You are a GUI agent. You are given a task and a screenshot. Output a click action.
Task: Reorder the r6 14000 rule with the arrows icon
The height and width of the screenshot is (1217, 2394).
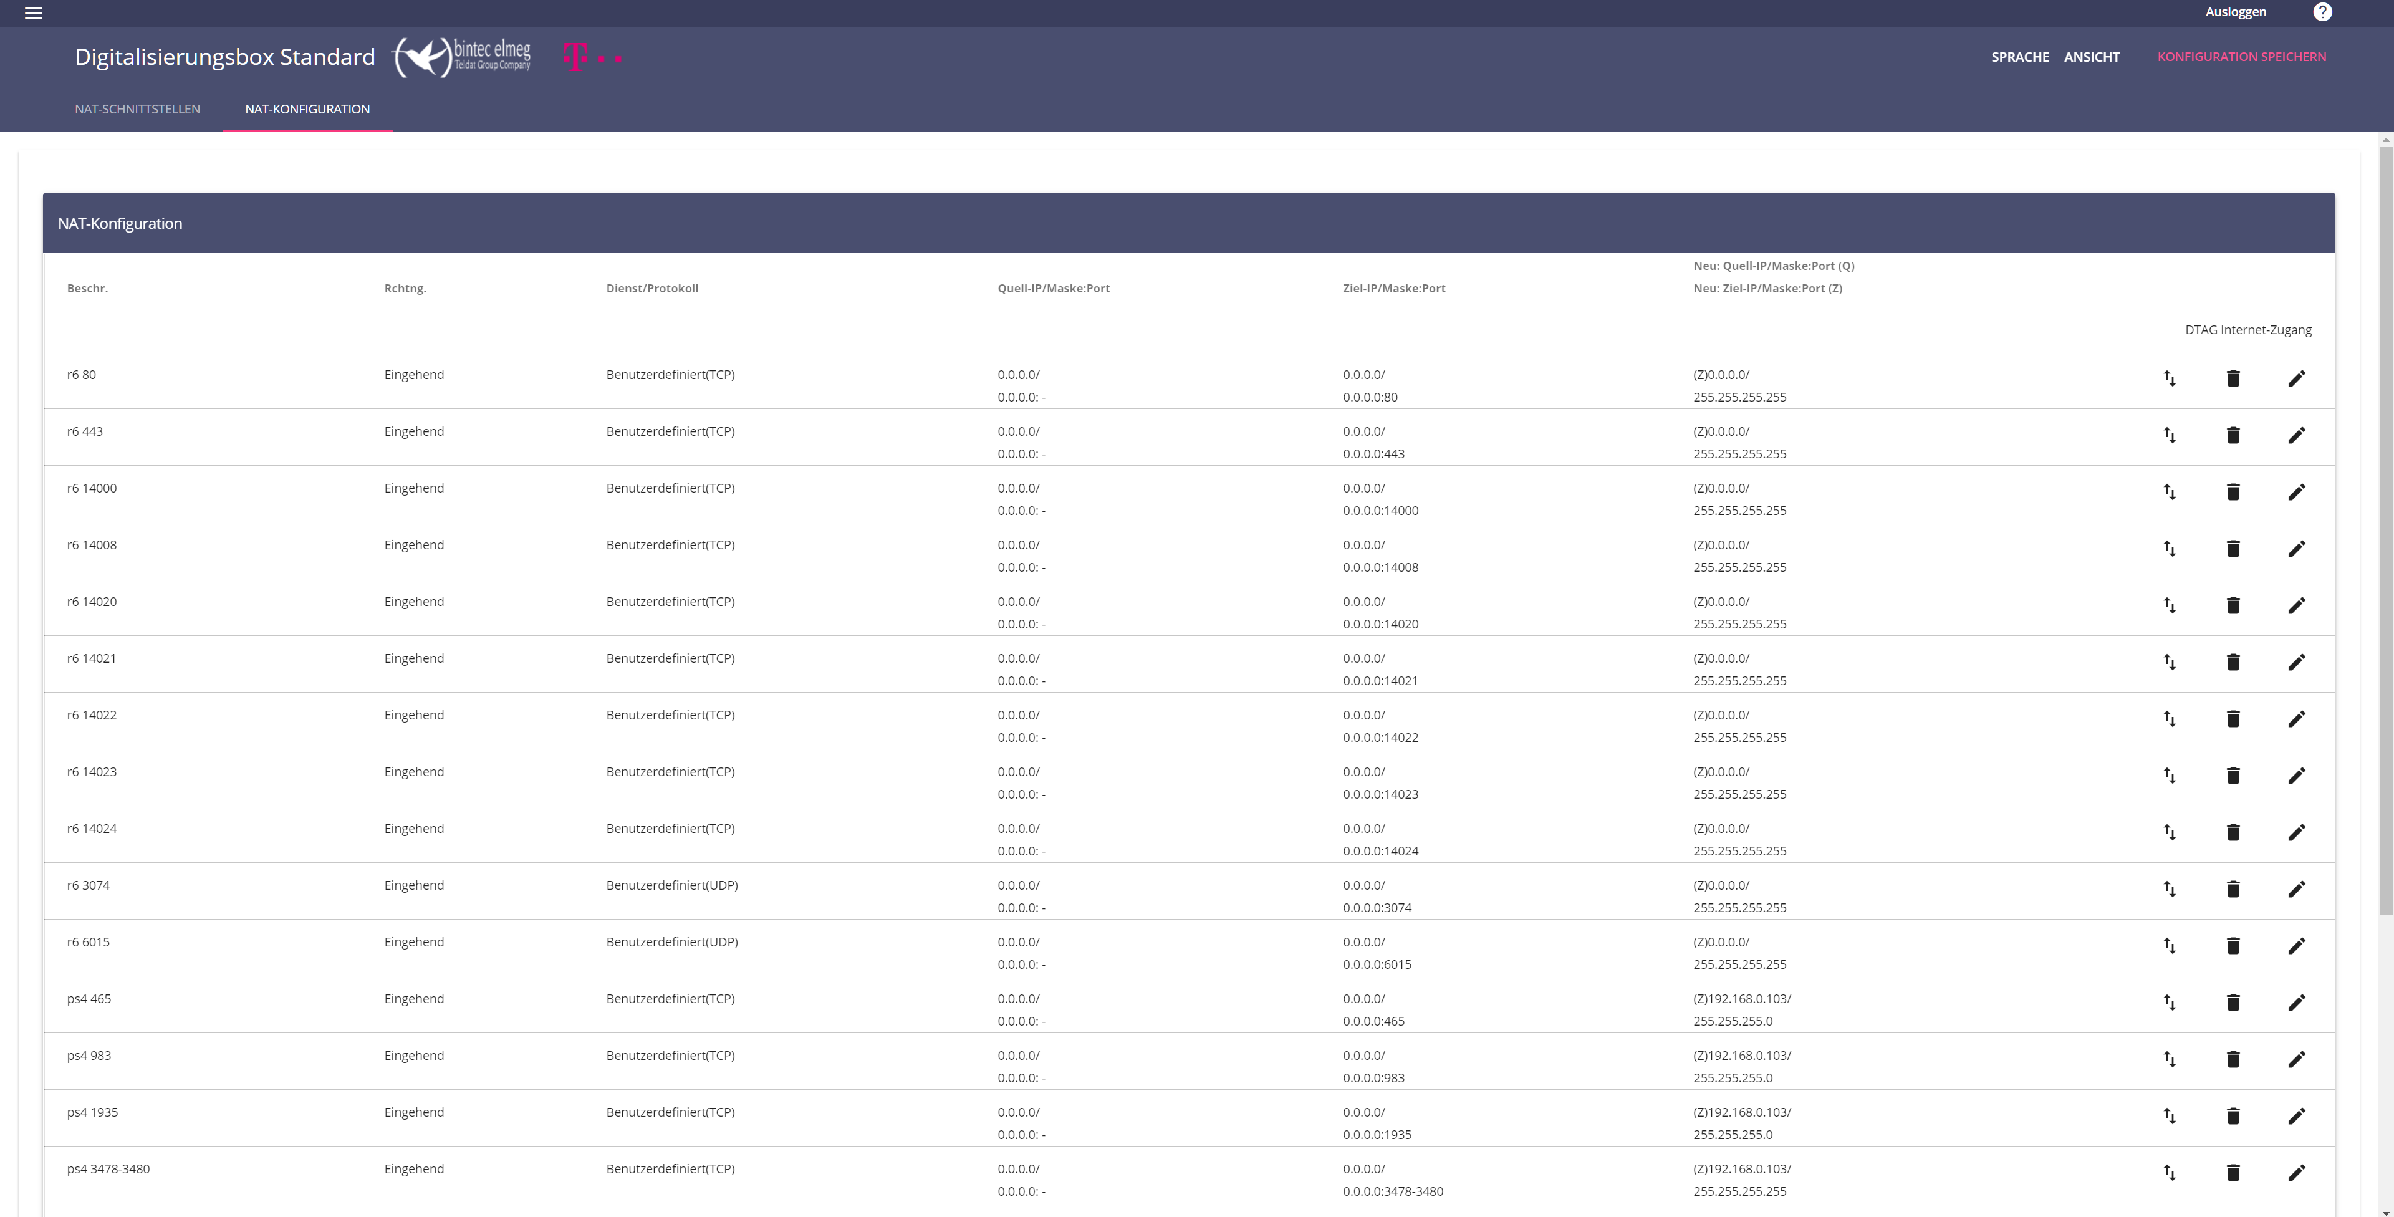pyautogui.click(x=2169, y=492)
